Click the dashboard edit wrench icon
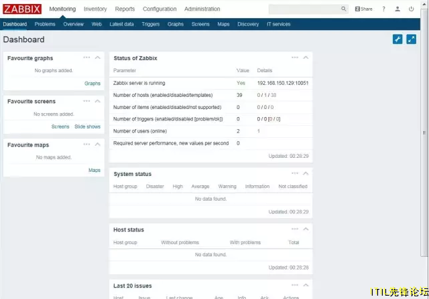 click(397, 39)
